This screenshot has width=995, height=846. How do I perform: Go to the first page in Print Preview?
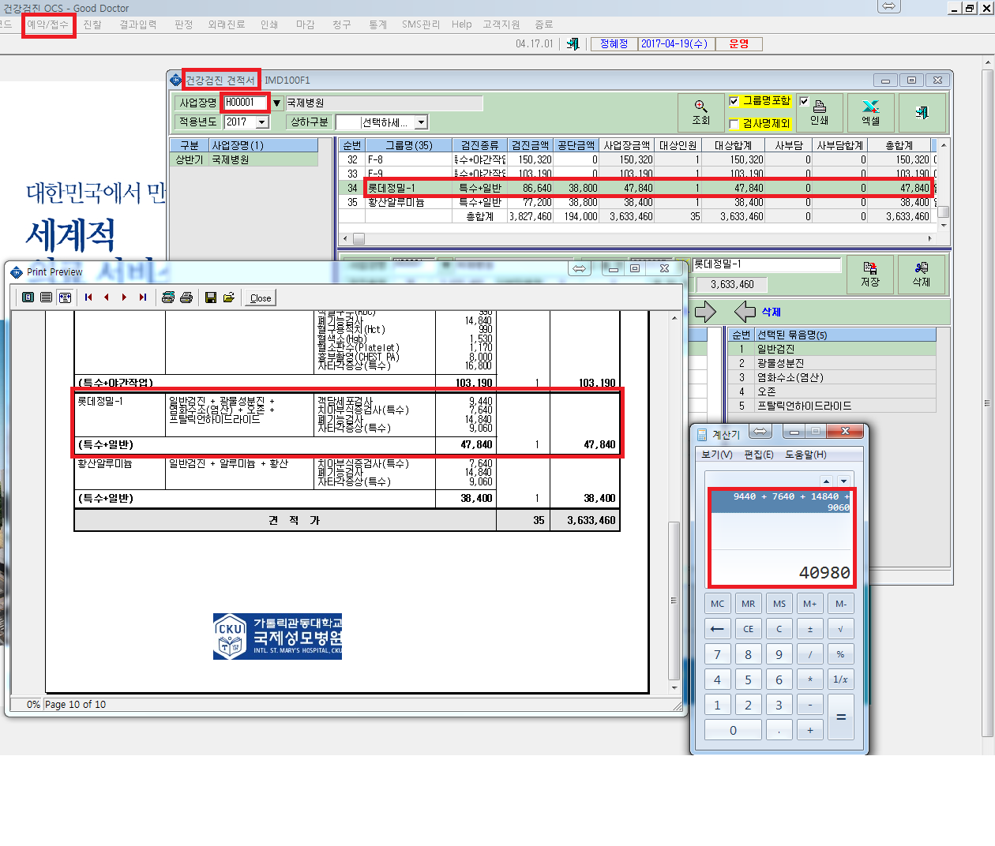click(x=88, y=298)
